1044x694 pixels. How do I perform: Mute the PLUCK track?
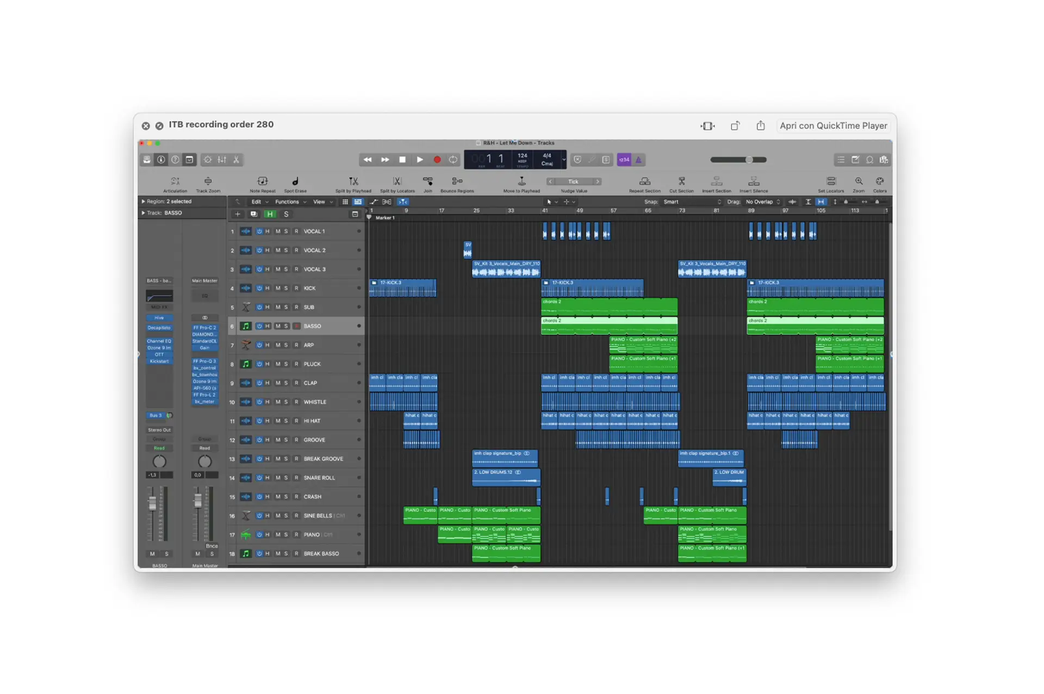pyautogui.click(x=278, y=364)
